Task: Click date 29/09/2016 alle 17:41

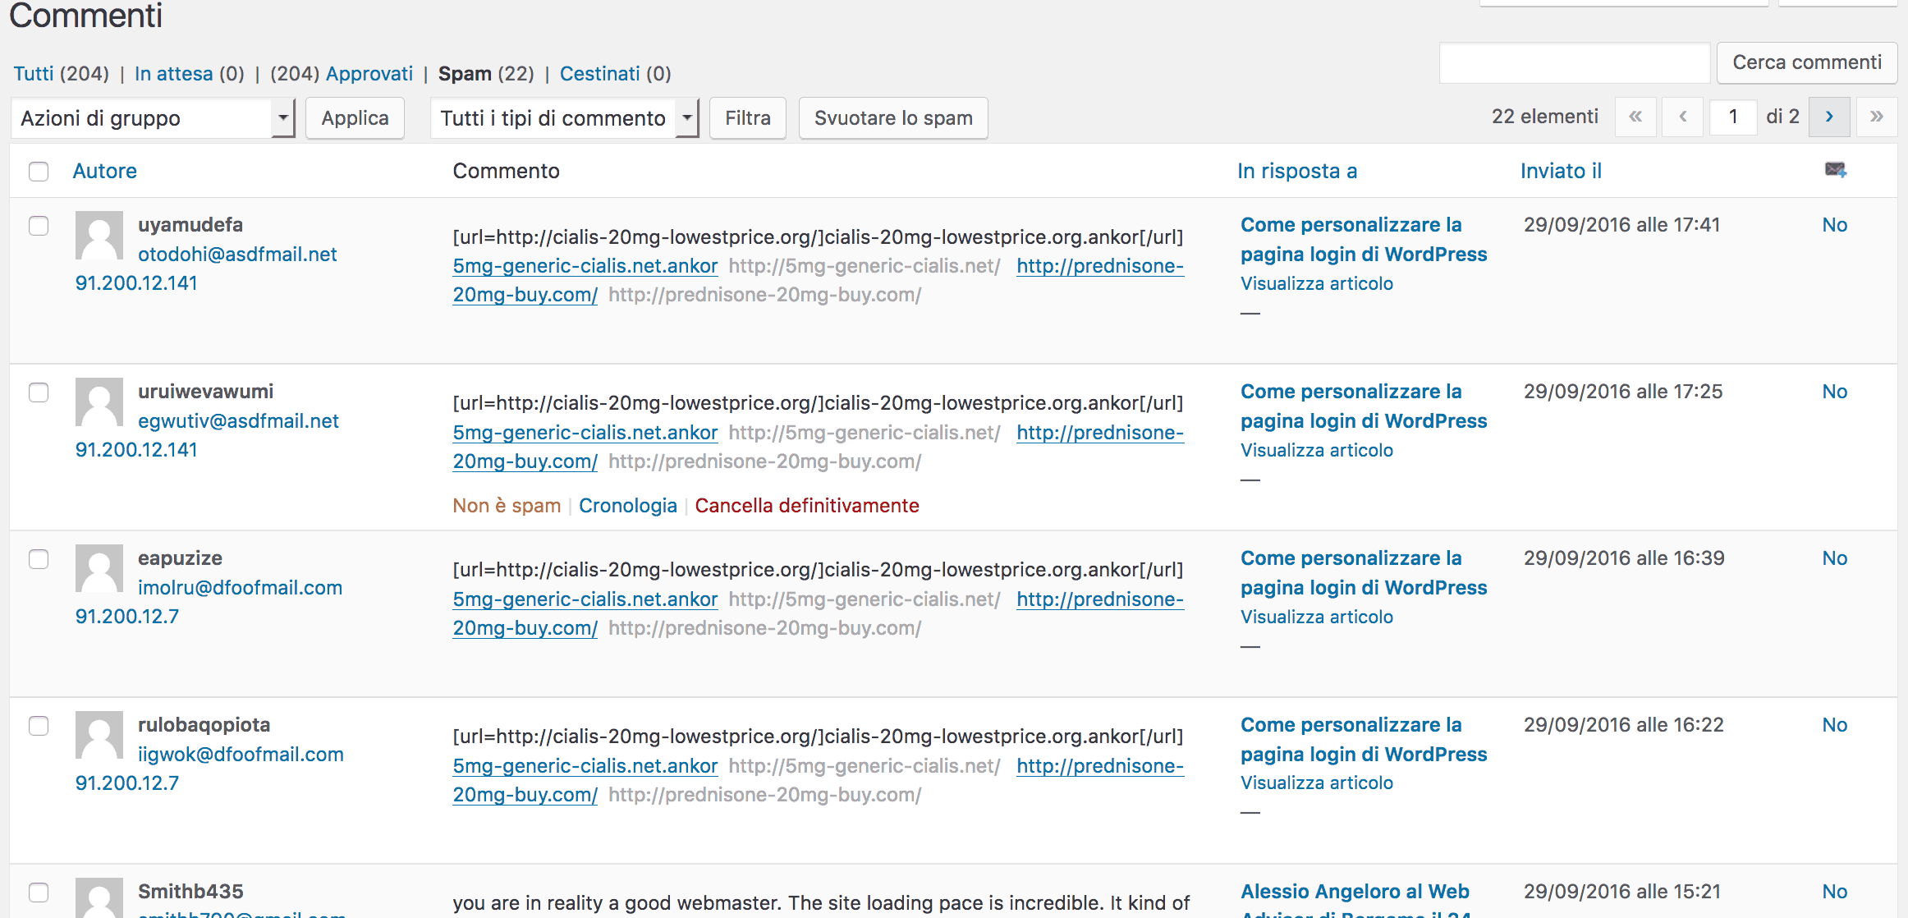Action: [x=1621, y=225]
